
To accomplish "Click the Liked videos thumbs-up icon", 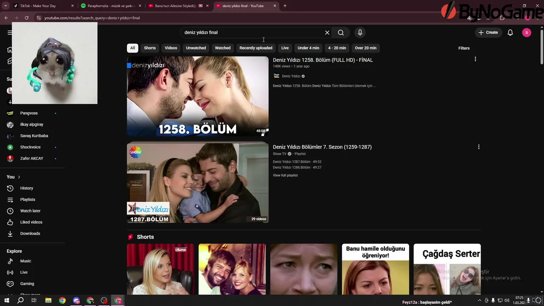I will 11,222.
